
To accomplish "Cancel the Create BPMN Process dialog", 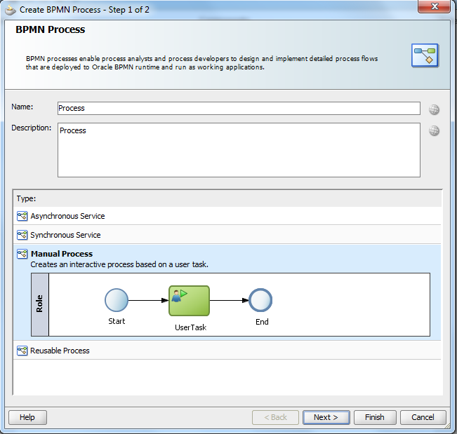I will click(x=423, y=417).
